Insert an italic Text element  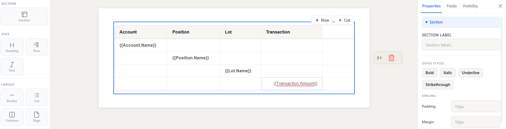pos(12,67)
